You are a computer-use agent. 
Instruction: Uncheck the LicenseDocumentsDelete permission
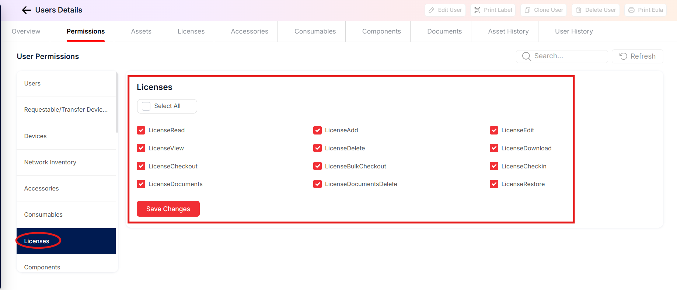click(317, 184)
